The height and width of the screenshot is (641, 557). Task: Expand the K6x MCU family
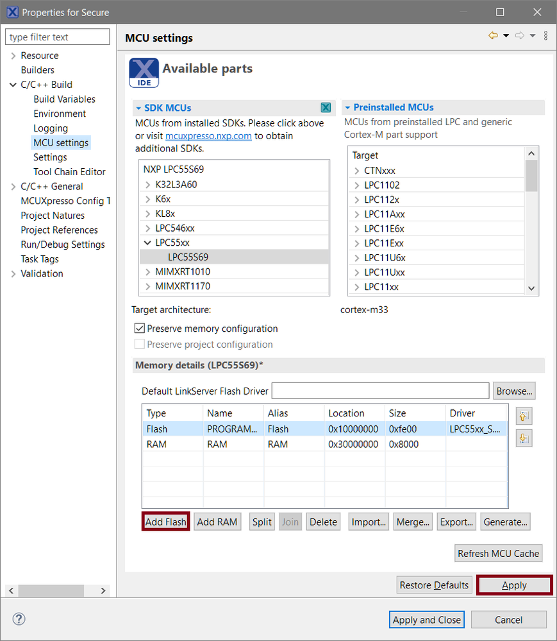pos(148,199)
